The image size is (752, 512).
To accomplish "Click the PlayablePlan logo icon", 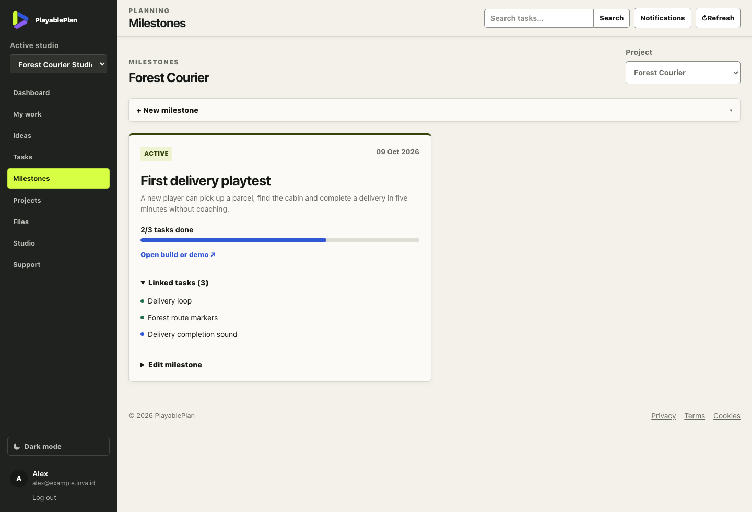I will point(20,20).
